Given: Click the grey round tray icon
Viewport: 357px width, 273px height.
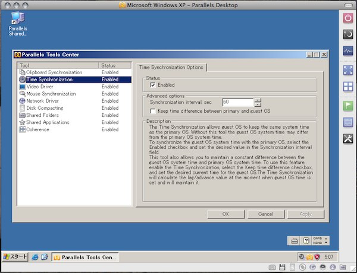Looking at the screenshot, I should point(302,257).
